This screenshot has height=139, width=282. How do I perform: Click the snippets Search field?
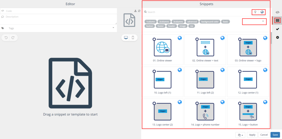(x=197, y=12)
